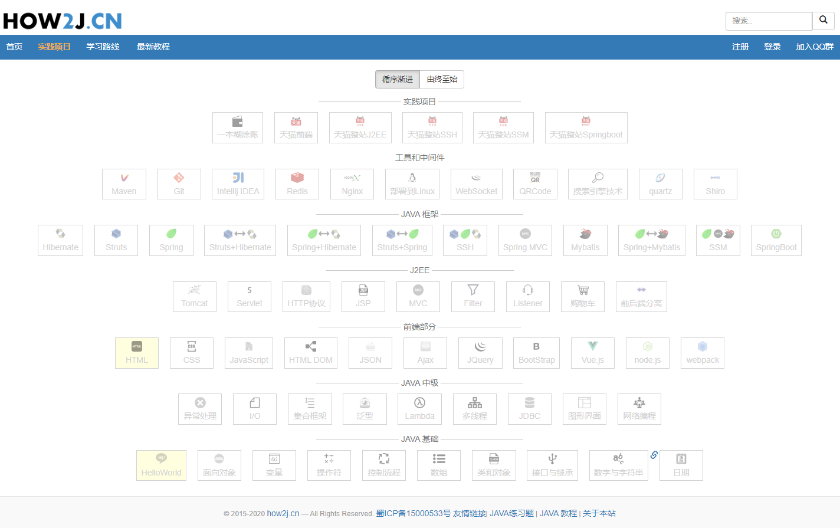Click the 加入QQ群 link
The image size is (840, 528).
tap(815, 47)
